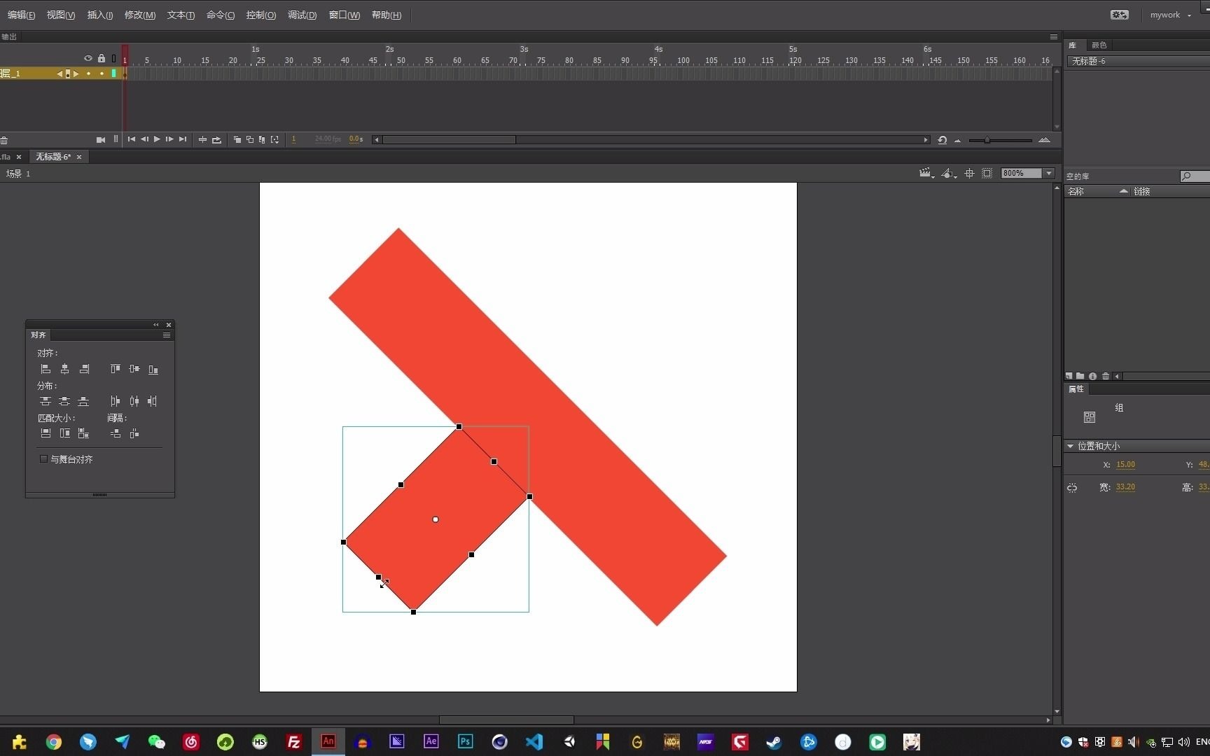1210x756 pixels.
Task: Open the mywork workspace dropdown
Action: (x=1171, y=15)
